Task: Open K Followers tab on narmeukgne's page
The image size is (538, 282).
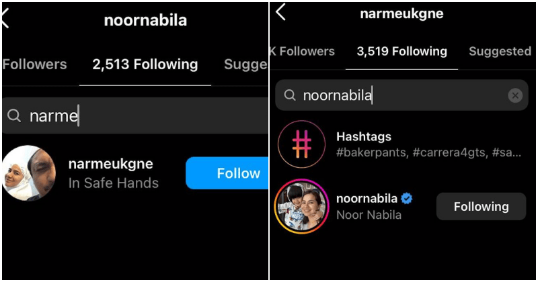Action: tap(302, 52)
